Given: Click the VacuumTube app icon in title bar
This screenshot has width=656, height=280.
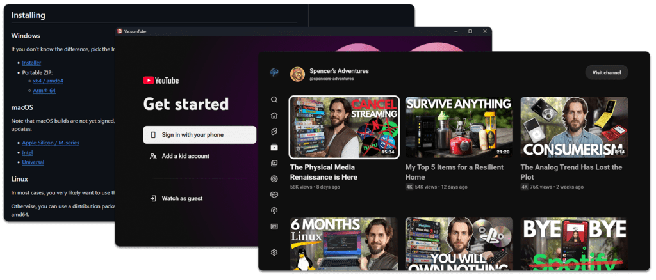Looking at the screenshot, I should point(120,31).
